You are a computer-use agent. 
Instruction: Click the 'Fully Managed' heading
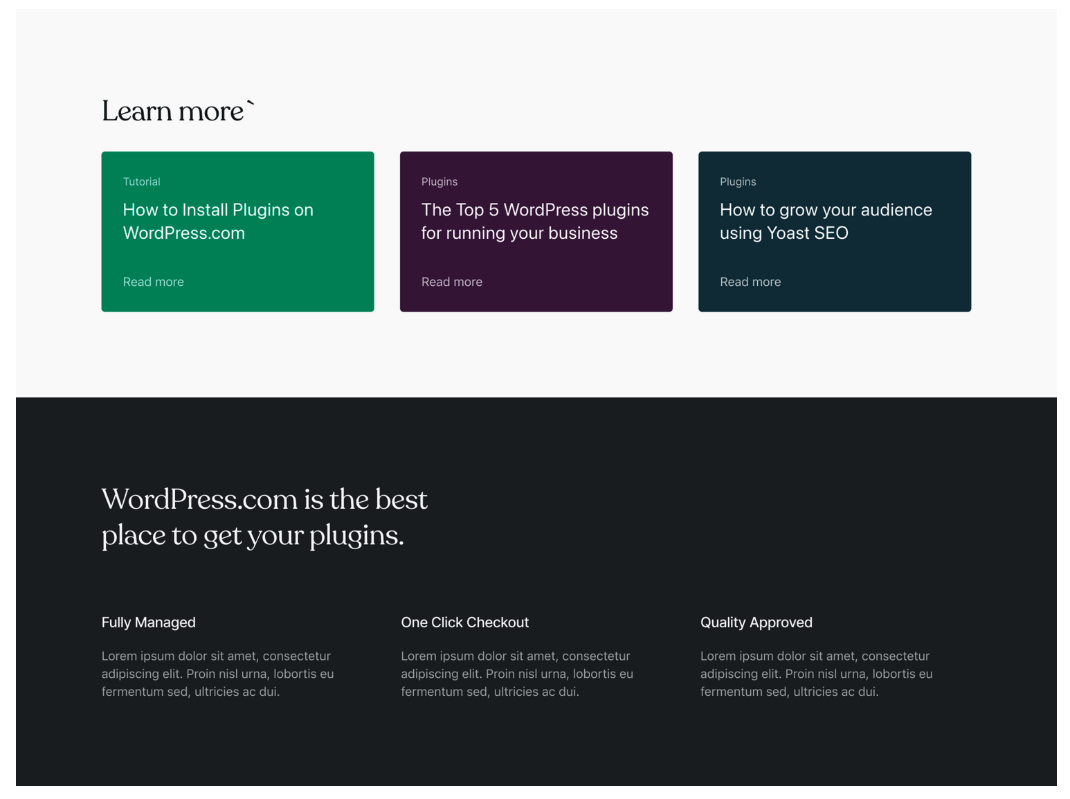[148, 622]
